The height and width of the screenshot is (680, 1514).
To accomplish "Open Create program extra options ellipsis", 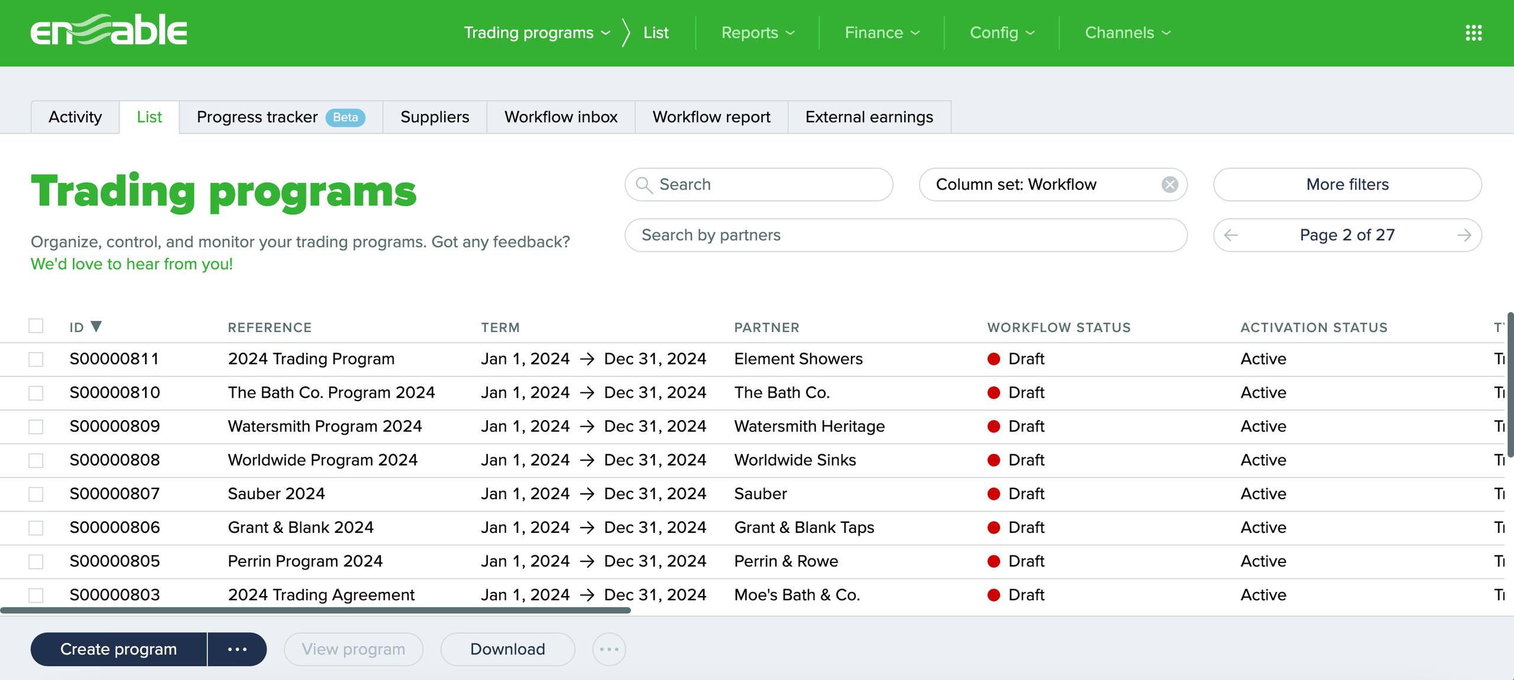I will 237,649.
